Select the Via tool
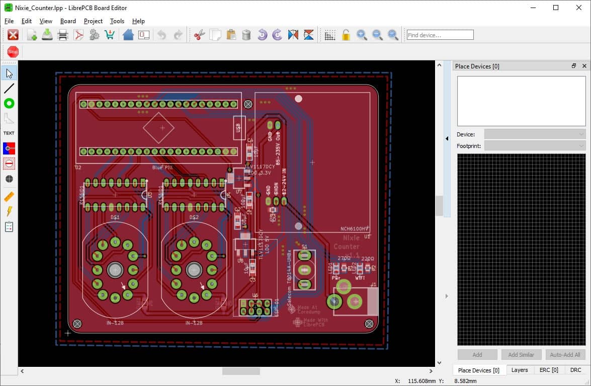The height and width of the screenshot is (386, 591). 9,103
